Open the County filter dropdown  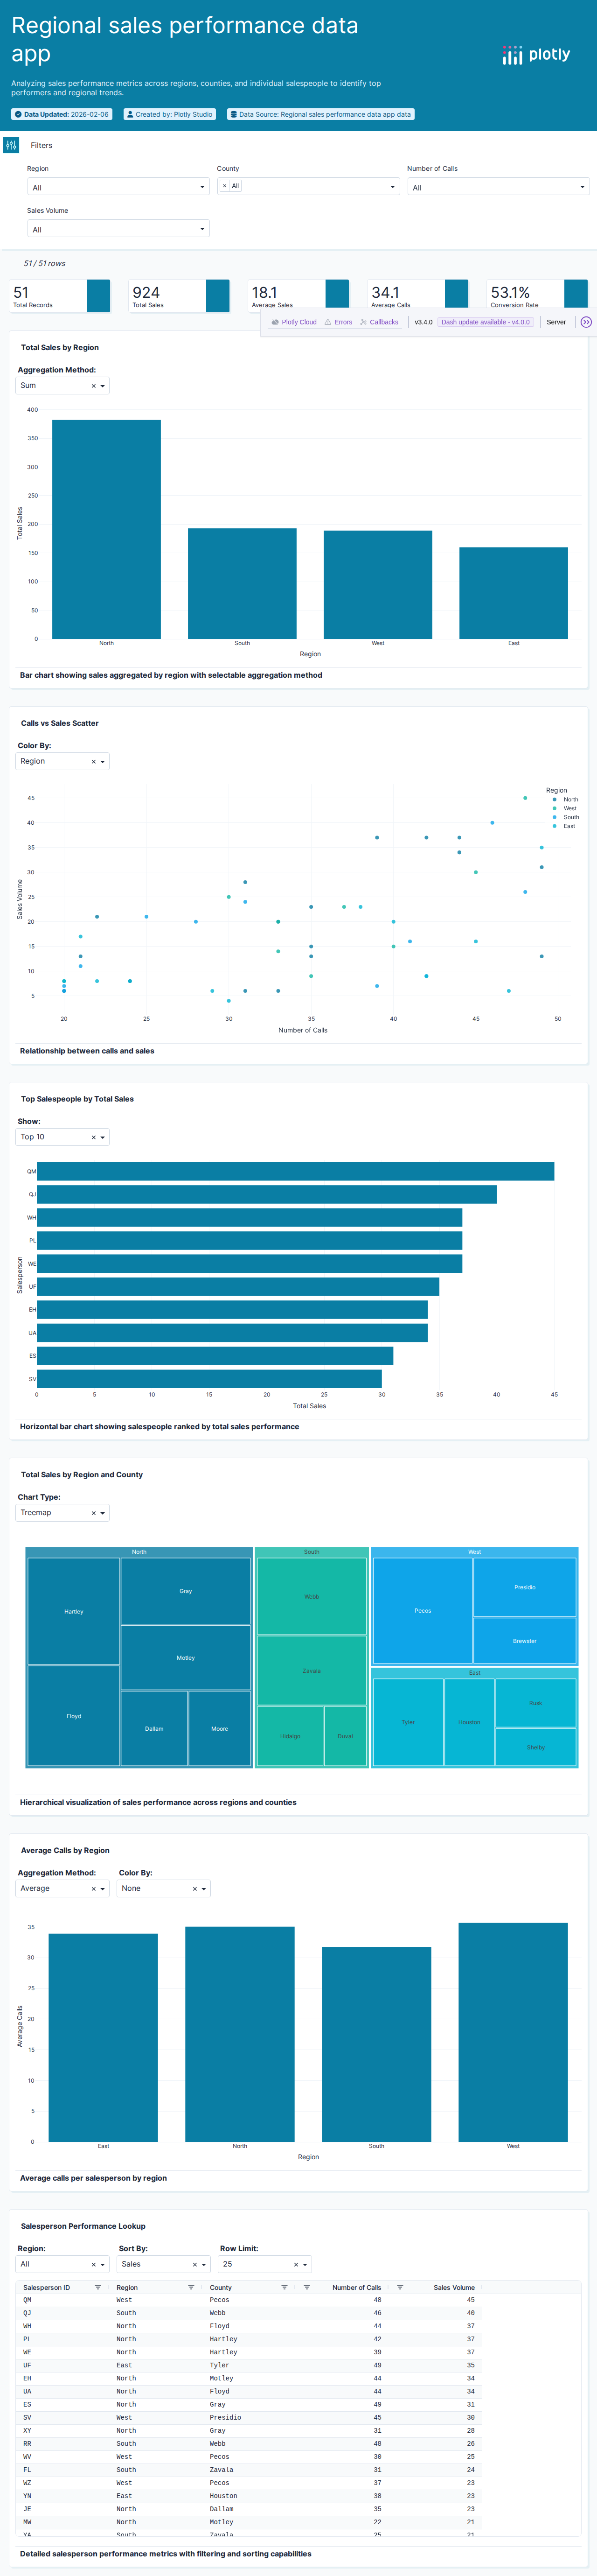click(308, 186)
